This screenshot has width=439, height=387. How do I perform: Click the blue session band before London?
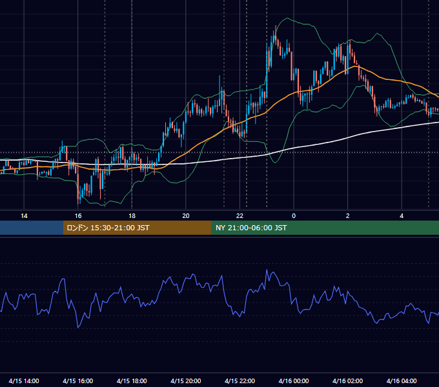[x=32, y=228]
